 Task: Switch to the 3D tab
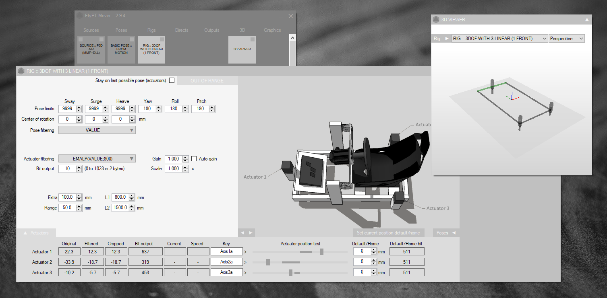242,30
